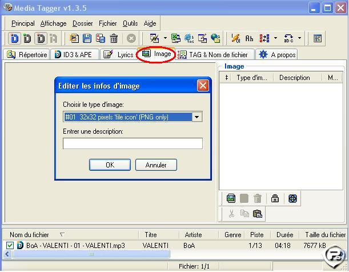The width and height of the screenshot is (349, 272).
Task: Click the Annuler button
Action: (x=156, y=165)
